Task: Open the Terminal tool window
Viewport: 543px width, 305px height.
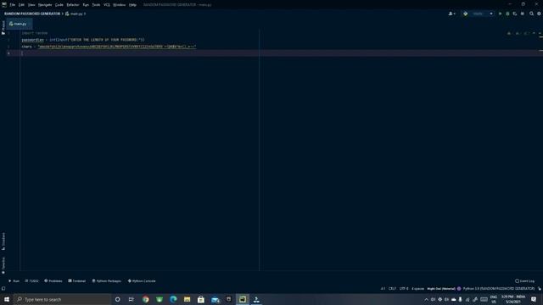Action: [x=77, y=281]
